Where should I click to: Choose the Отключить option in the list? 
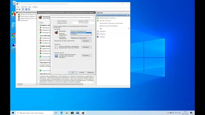[x=81, y=34]
